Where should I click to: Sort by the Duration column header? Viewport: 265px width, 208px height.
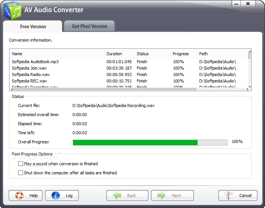click(119, 54)
